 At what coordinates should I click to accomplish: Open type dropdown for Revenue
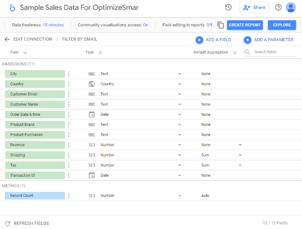click(180, 145)
